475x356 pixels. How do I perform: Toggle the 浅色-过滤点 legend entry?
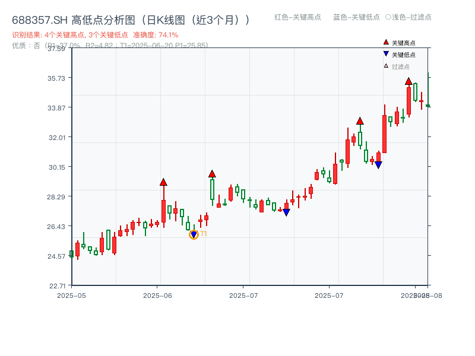(410, 18)
